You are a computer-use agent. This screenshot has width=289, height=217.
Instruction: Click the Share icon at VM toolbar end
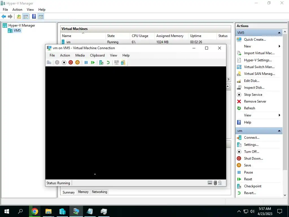123,62
